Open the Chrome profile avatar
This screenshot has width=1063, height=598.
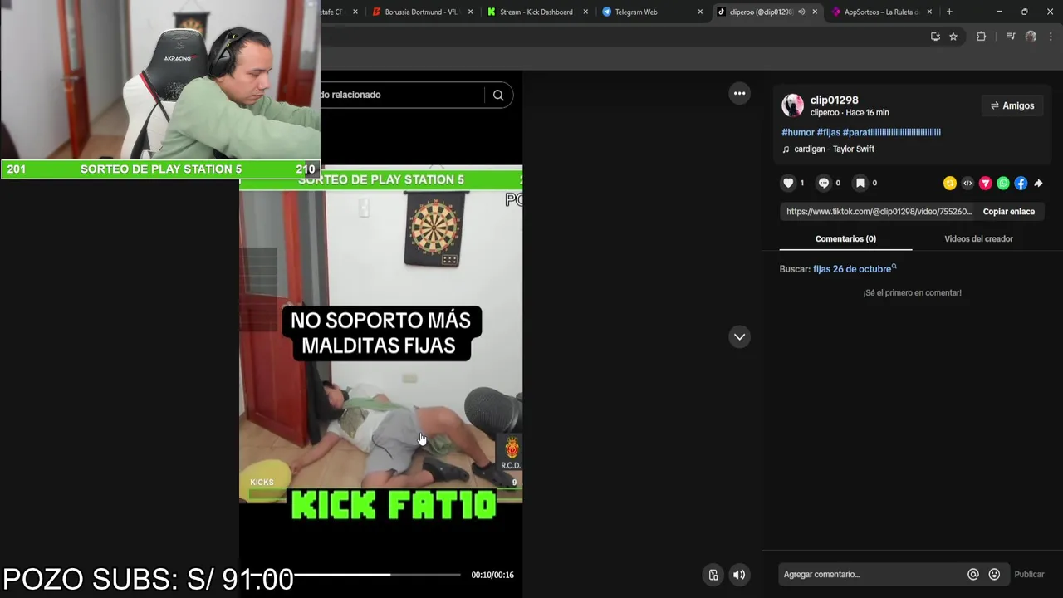click(x=1031, y=37)
